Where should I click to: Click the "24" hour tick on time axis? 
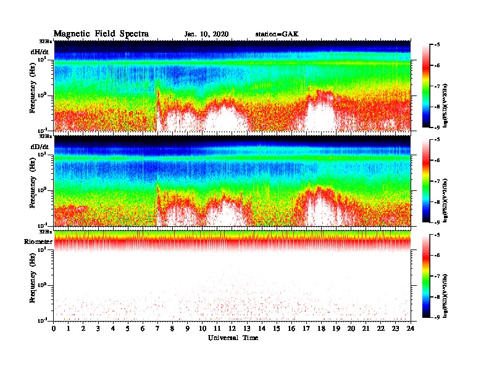411,329
